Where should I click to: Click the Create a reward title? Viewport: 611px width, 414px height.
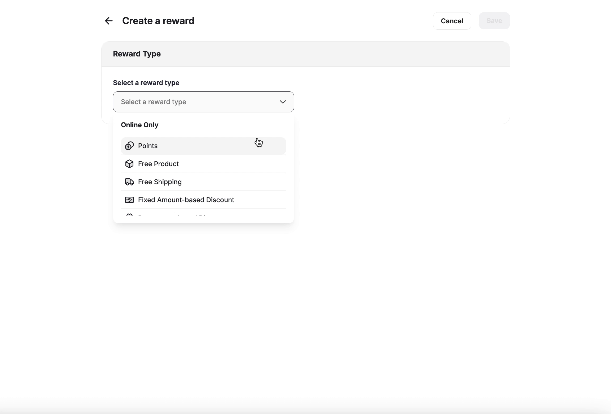(x=158, y=21)
